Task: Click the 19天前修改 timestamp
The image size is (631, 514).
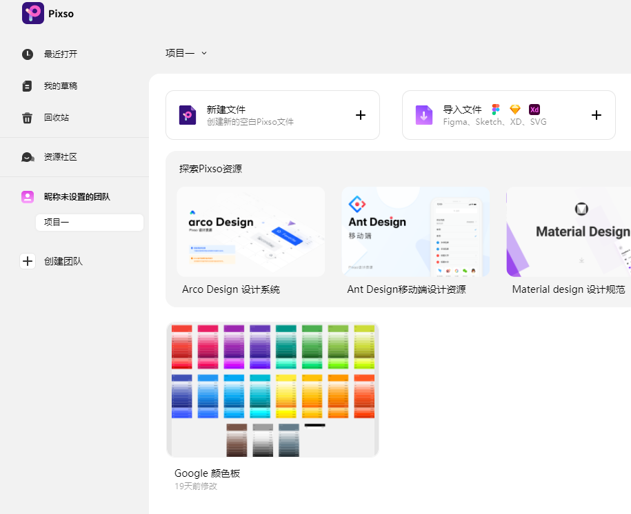Action: point(196,486)
